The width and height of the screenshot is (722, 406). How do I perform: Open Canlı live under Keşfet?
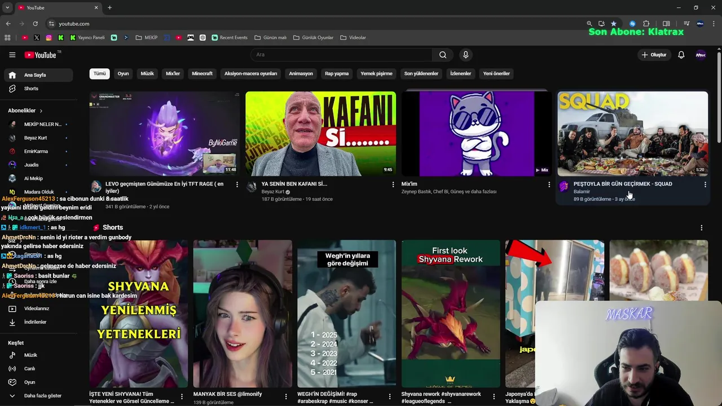click(x=38, y=369)
